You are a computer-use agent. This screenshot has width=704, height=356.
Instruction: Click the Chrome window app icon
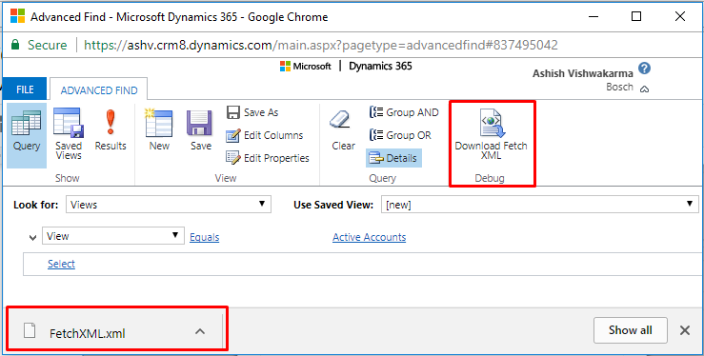(17, 16)
